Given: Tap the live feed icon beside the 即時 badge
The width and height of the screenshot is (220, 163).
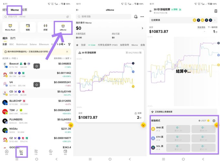Looking at the screenshot, I should tap(180, 9).
